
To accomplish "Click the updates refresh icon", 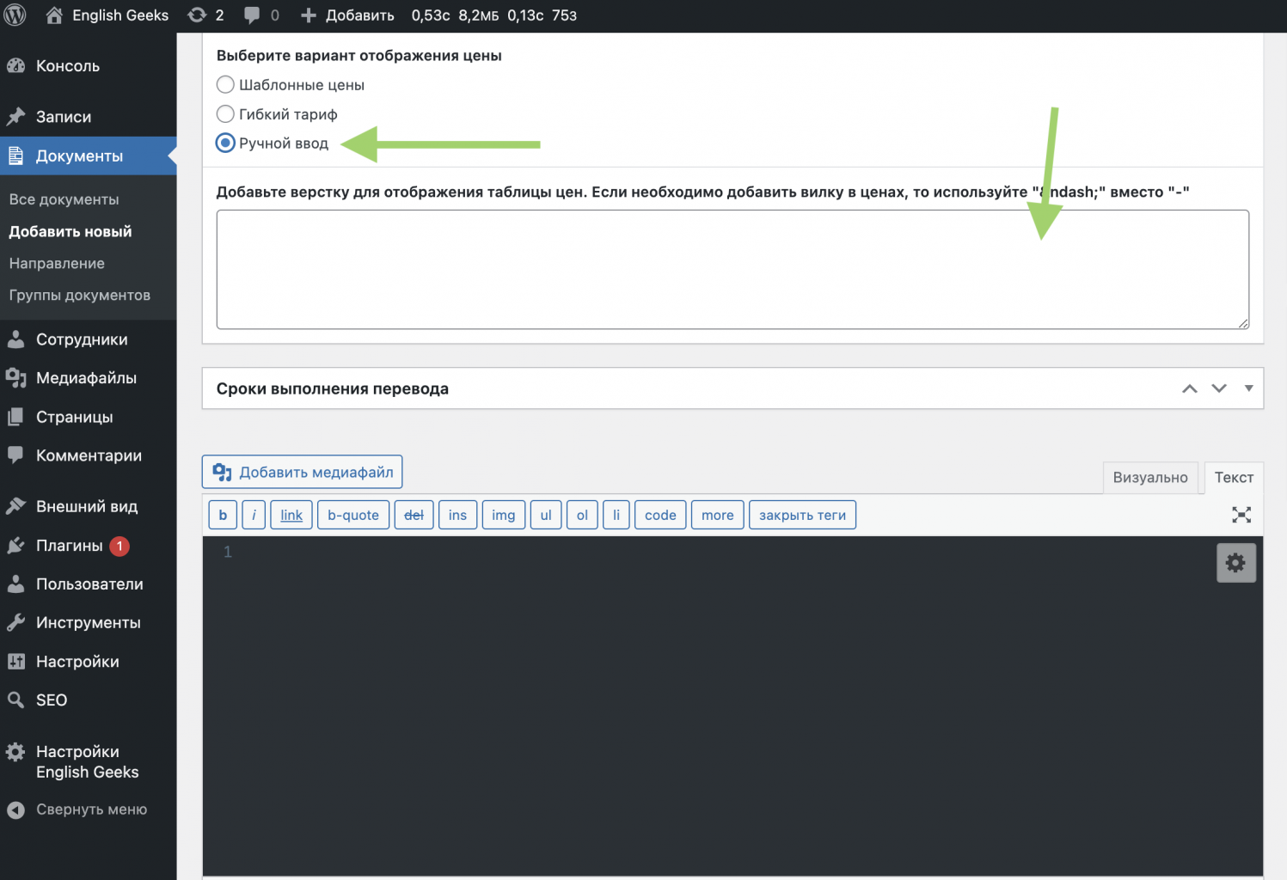I will pos(197,15).
